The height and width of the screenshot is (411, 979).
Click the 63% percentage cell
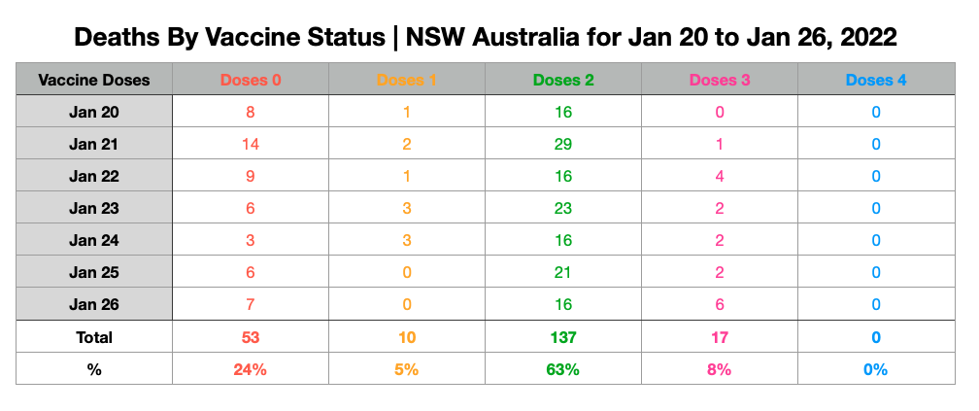tap(563, 369)
